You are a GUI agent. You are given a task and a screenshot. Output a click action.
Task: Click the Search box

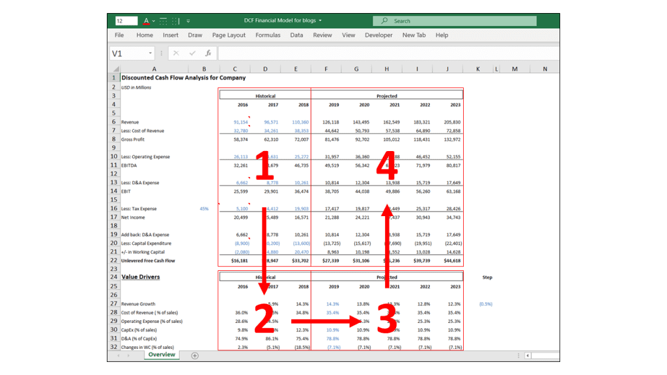pos(454,21)
